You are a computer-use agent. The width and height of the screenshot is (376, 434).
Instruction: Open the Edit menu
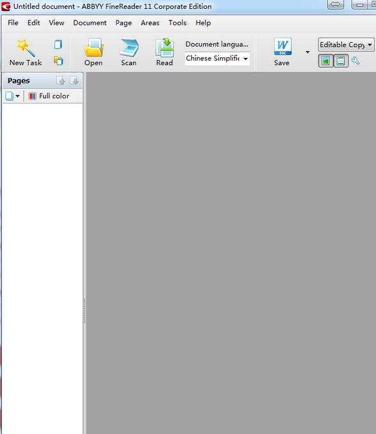34,23
